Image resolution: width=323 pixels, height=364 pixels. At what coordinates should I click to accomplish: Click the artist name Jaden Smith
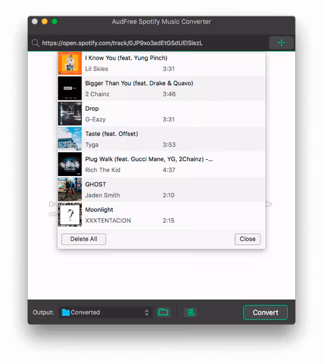pyautogui.click(x=102, y=195)
